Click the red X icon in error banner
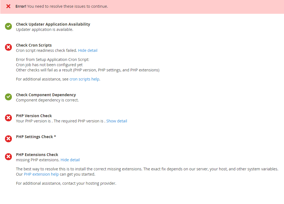The width and height of the screenshot is (284, 204). pyautogui.click(x=8, y=6)
